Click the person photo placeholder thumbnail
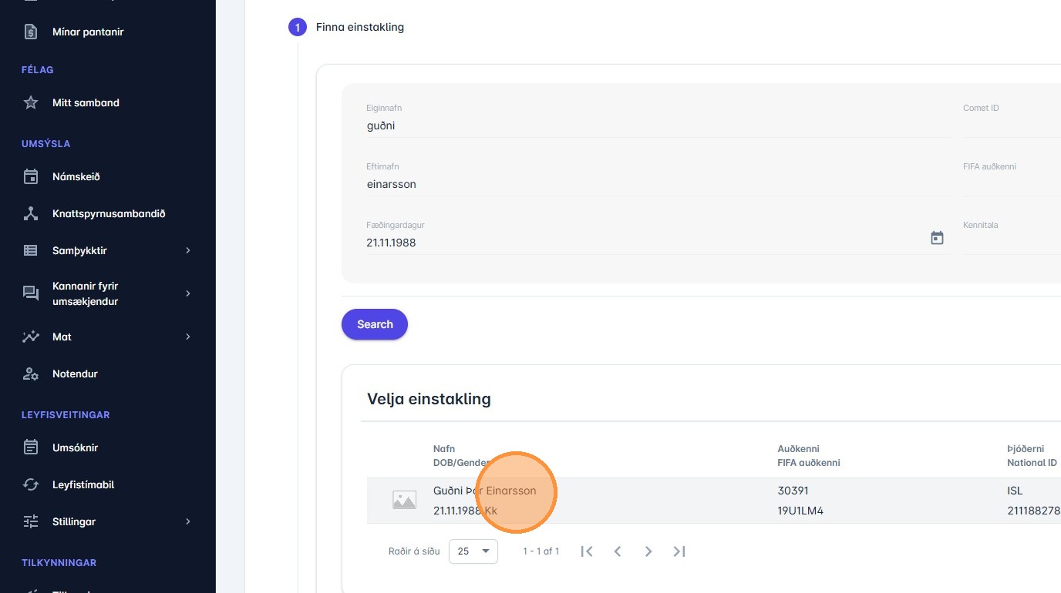The width and height of the screenshot is (1061, 593). pos(404,501)
